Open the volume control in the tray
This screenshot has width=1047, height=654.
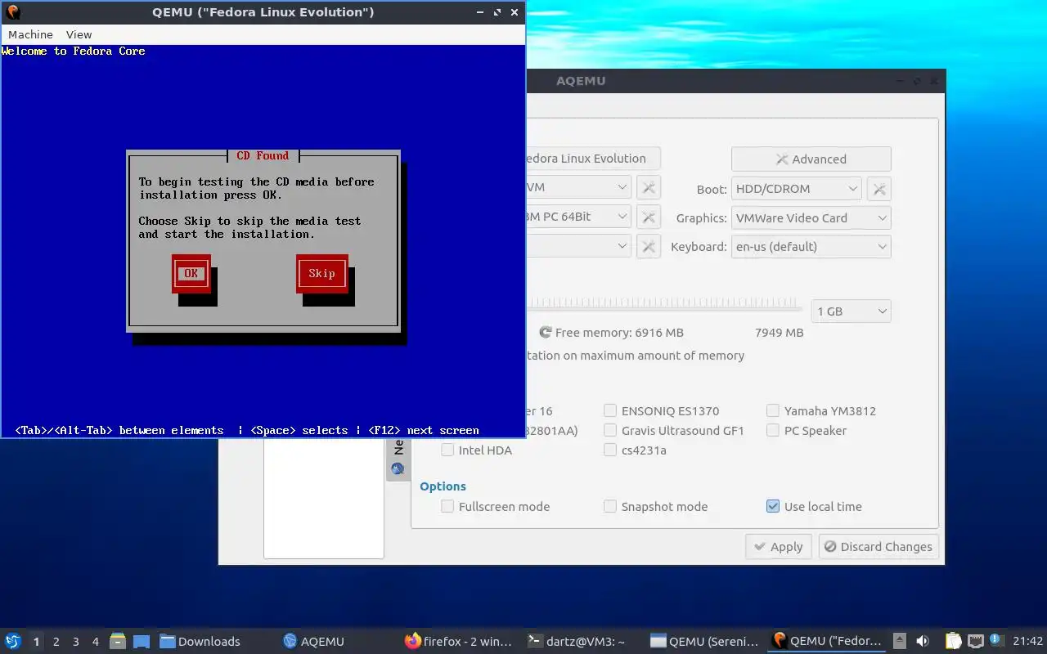[x=923, y=641]
